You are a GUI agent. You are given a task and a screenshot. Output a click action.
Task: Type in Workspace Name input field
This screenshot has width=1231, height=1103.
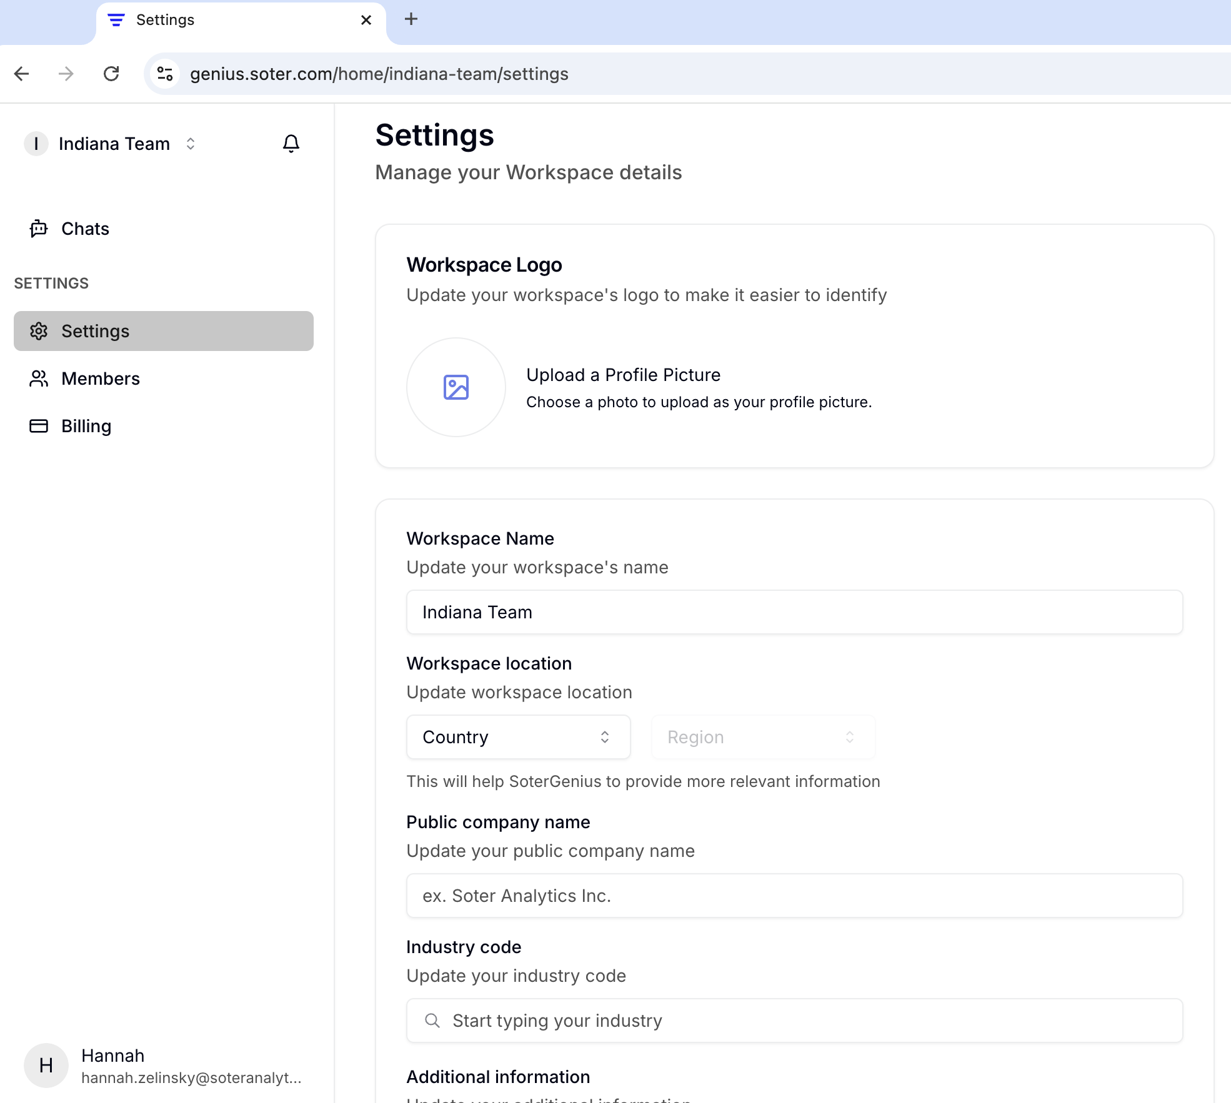point(794,612)
